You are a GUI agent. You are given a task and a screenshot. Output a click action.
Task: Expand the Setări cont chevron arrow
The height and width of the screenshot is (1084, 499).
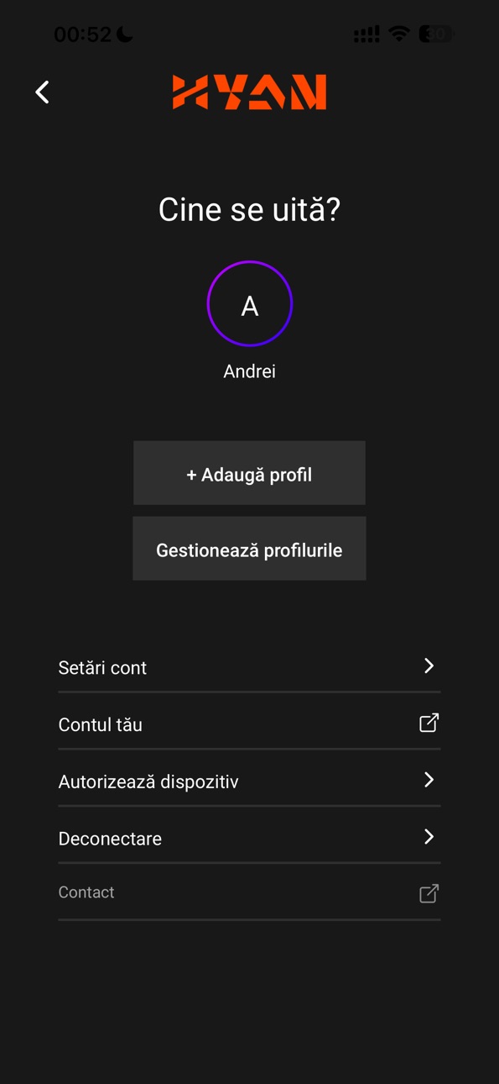[x=429, y=666]
